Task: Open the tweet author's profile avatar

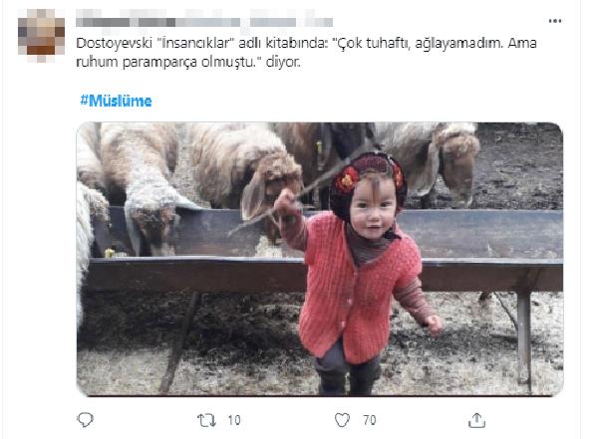Action: (44, 33)
